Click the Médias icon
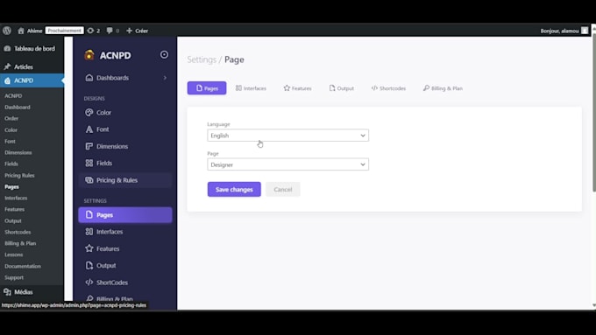596x335 pixels. point(7,292)
